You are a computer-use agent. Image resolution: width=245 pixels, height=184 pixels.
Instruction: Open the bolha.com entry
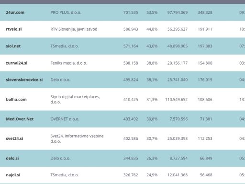point(16,100)
